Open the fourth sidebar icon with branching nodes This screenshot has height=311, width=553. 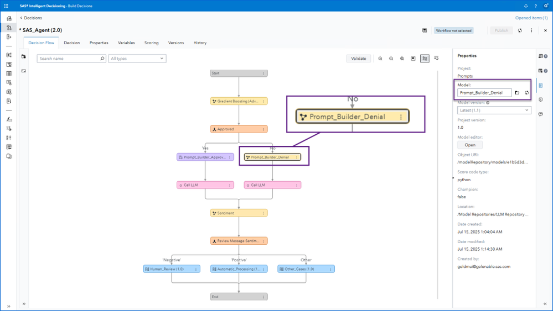(x=9, y=55)
